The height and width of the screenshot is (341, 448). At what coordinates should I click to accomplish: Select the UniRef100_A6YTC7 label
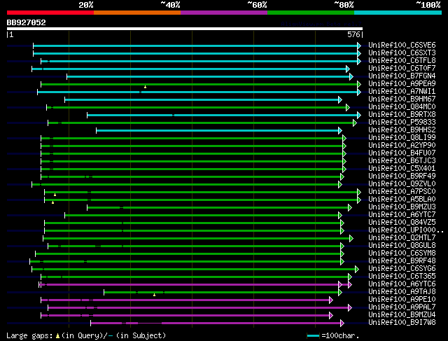402,215
